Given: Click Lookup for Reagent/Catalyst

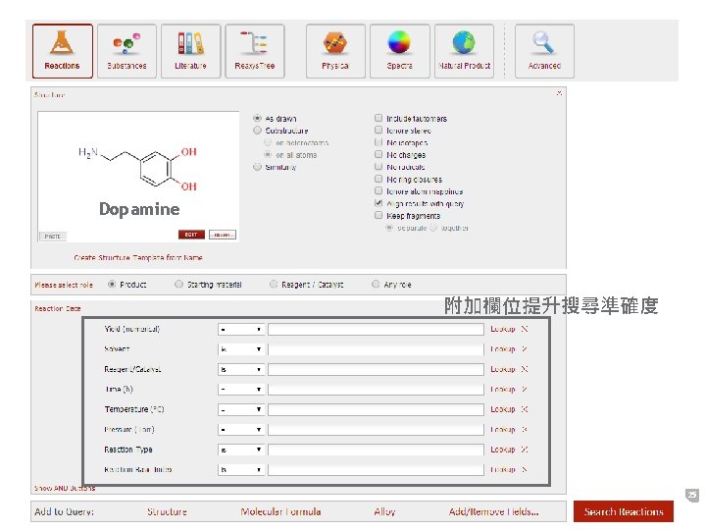Looking at the screenshot, I should (502, 369).
